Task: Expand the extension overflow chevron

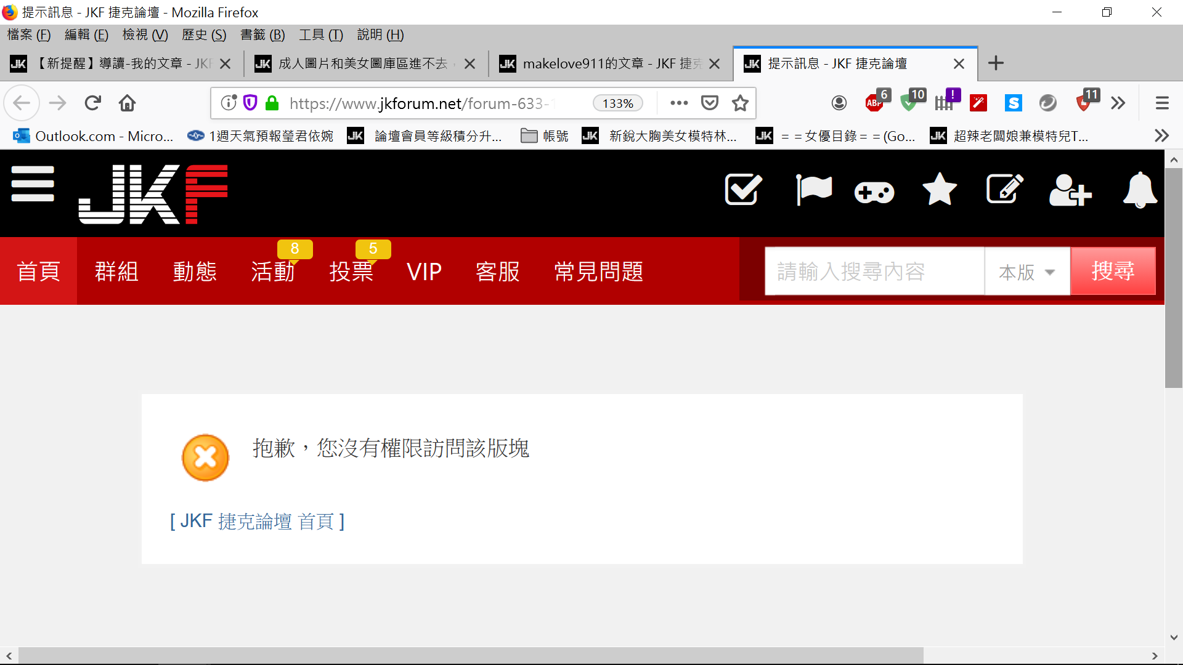Action: (x=1118, y=103)
